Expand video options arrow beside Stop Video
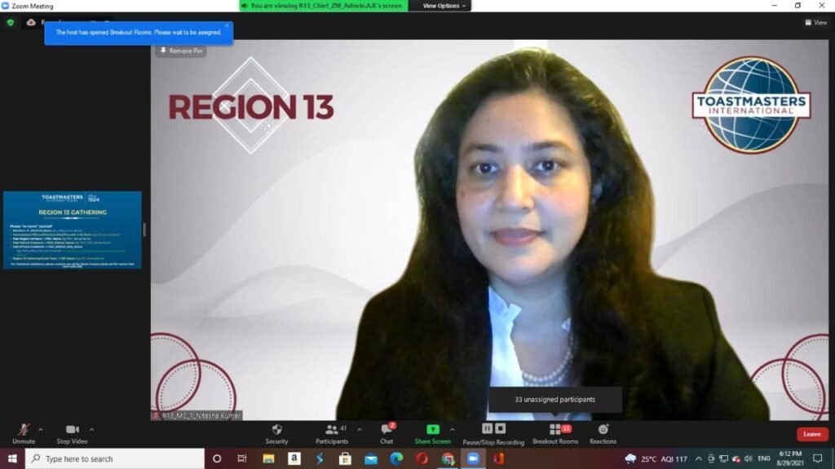The image size is (835, 469). click(x=91, y=429)
